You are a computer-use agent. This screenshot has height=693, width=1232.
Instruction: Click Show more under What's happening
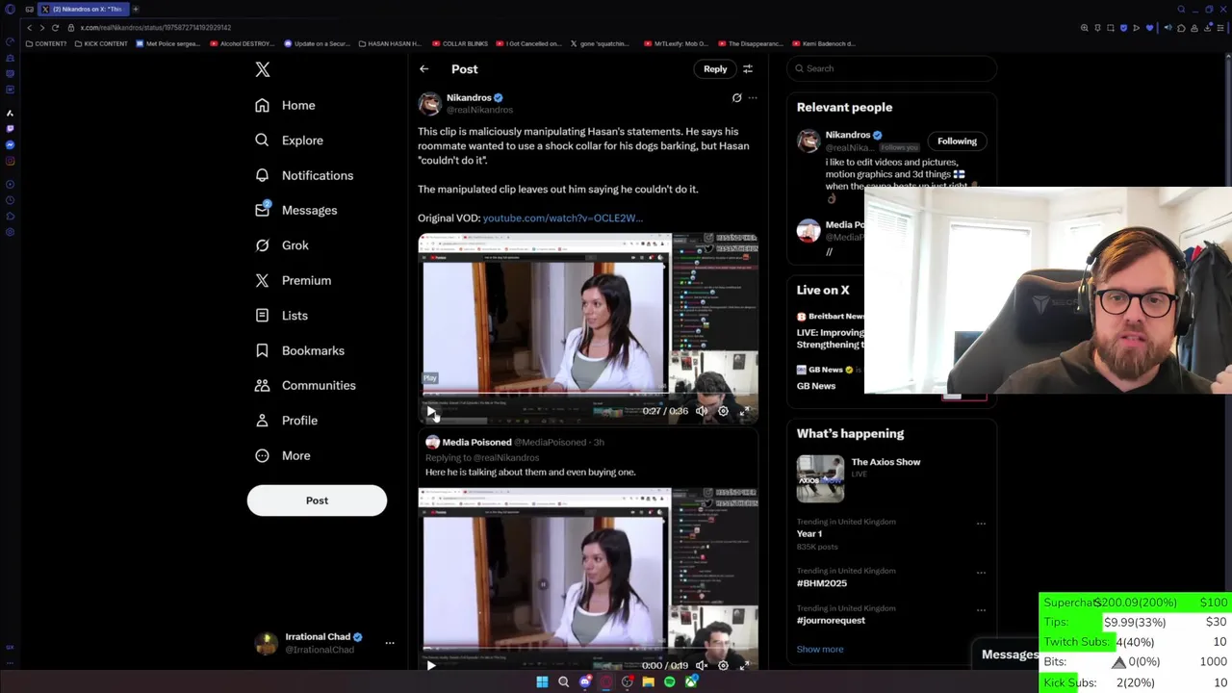click(x=820, y=649)
